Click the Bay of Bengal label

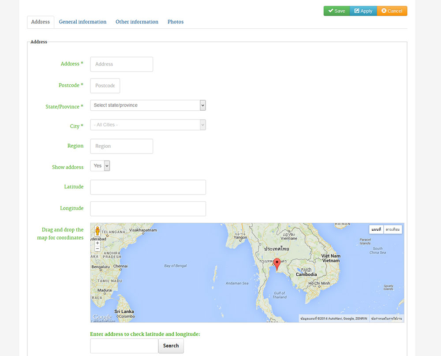pos(176,266)
